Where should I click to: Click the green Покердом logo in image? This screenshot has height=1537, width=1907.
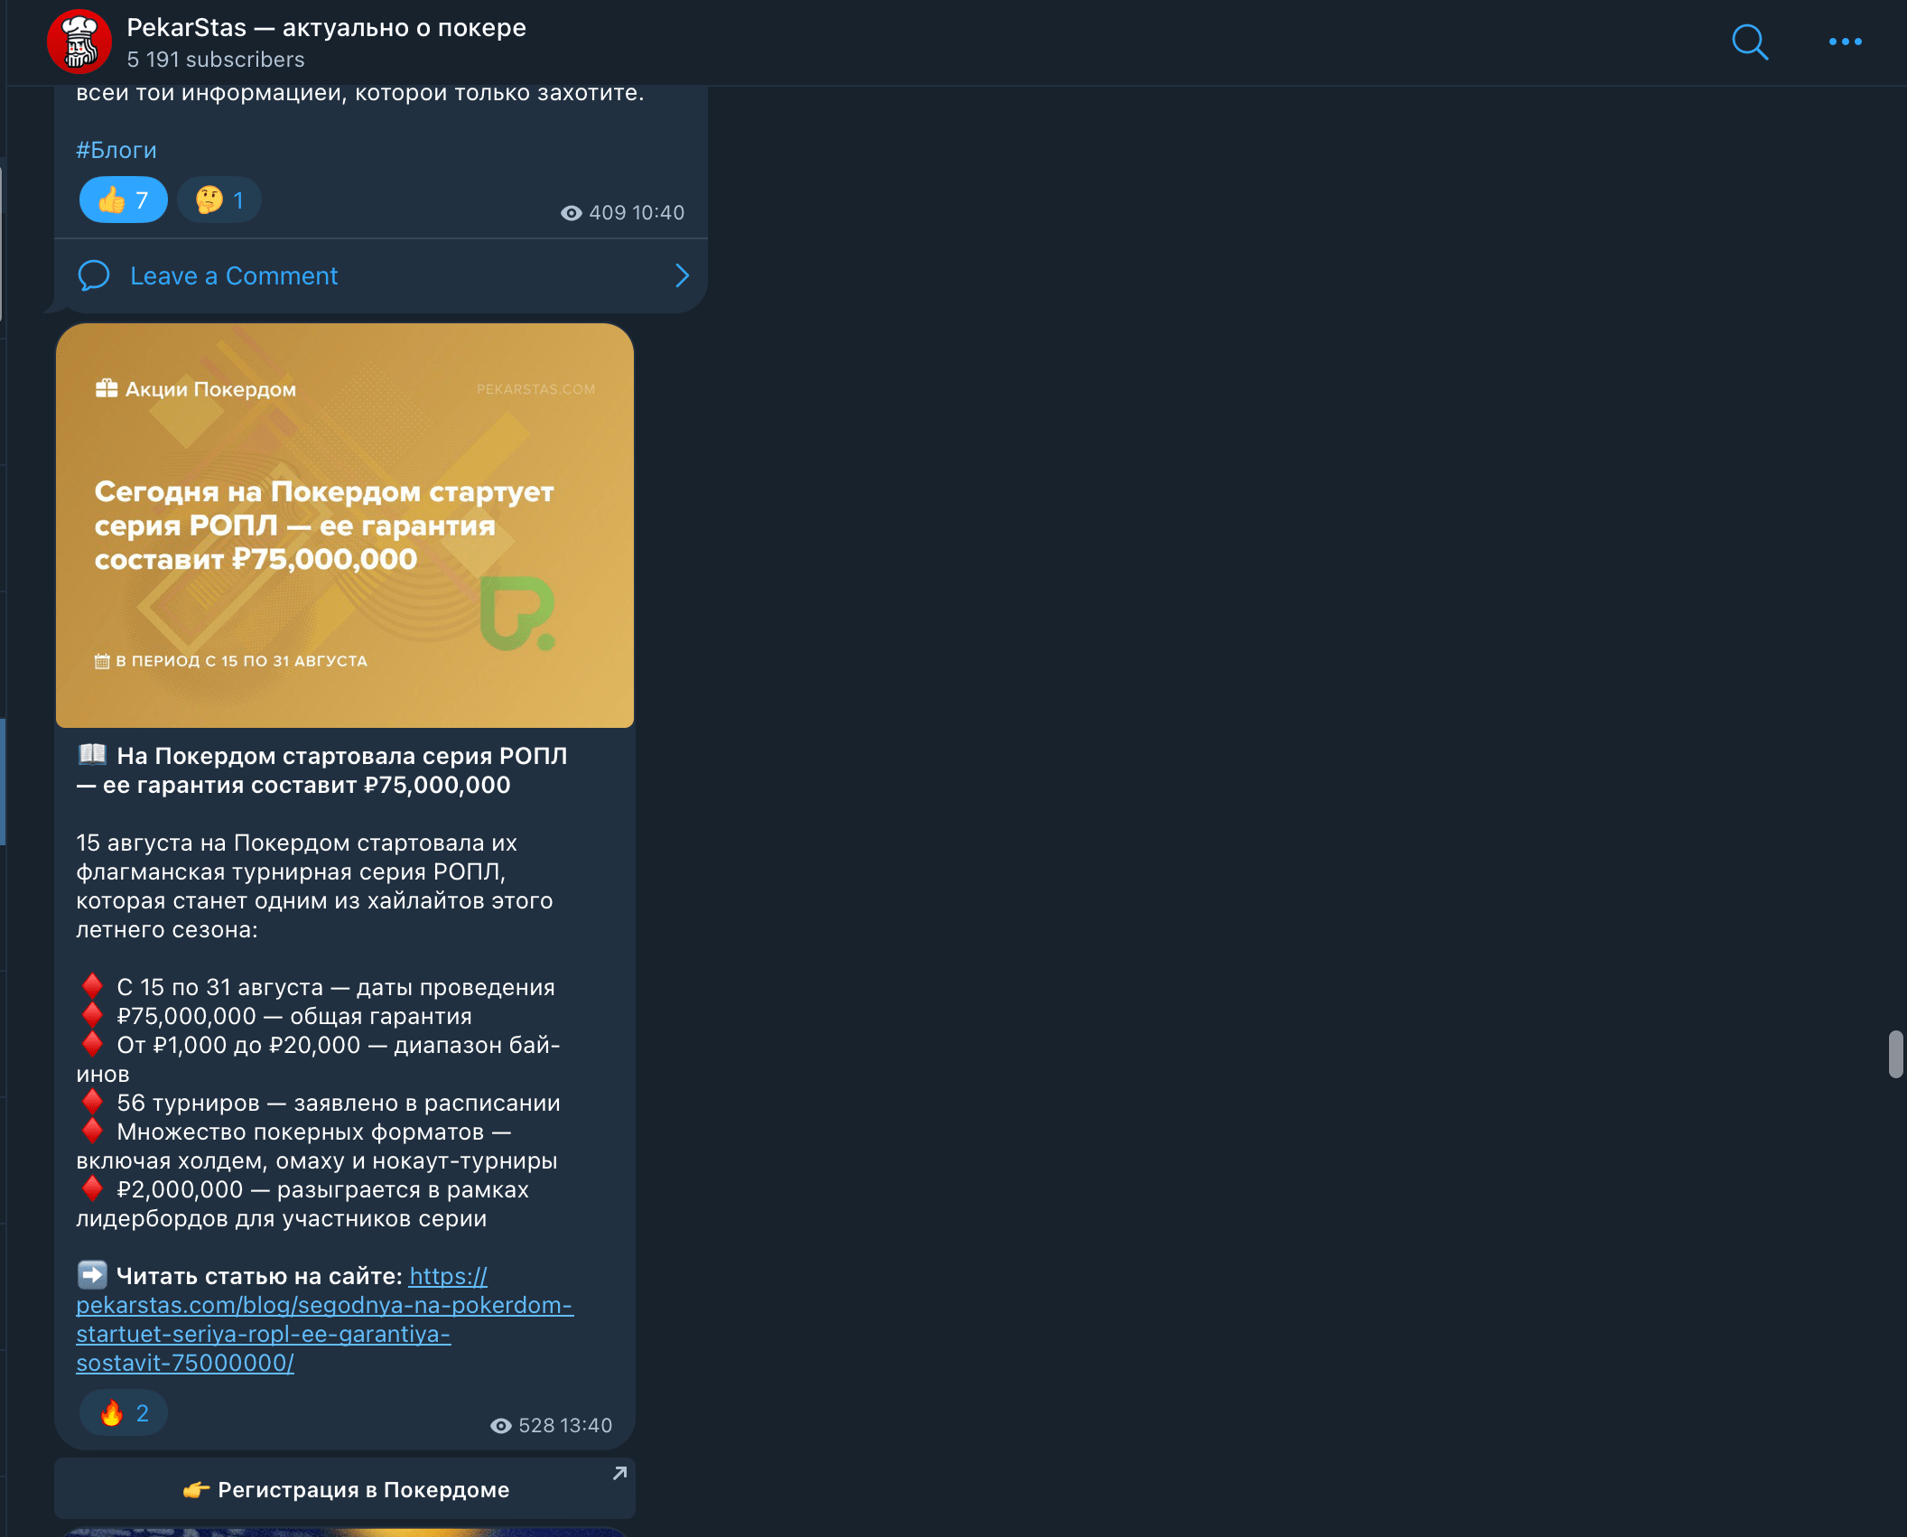516,614
